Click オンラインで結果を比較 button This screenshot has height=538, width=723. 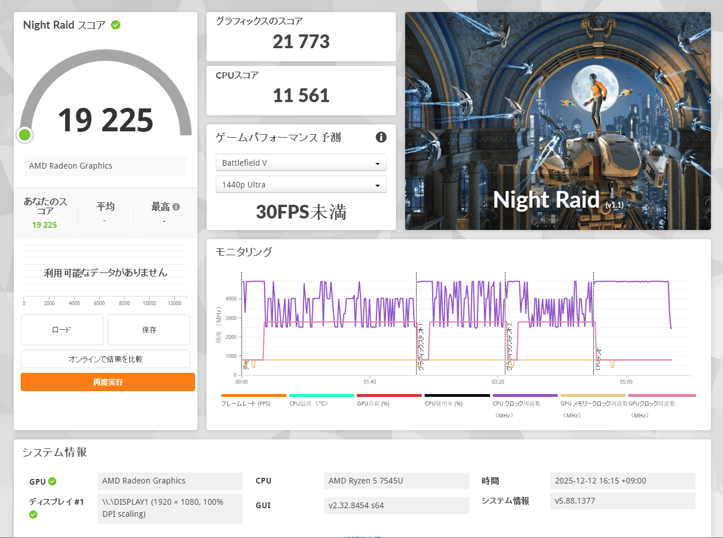pyautogui.click(x=106, y=359)
